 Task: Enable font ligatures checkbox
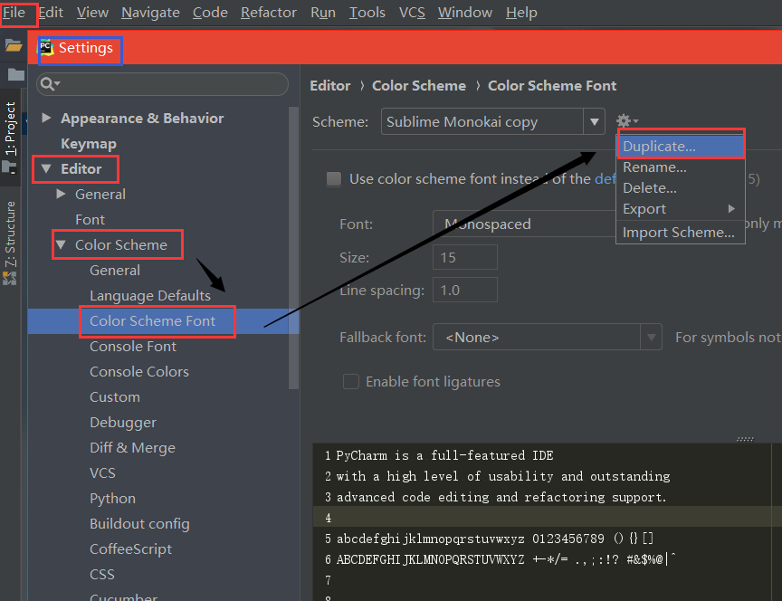(x=350, y=382)
